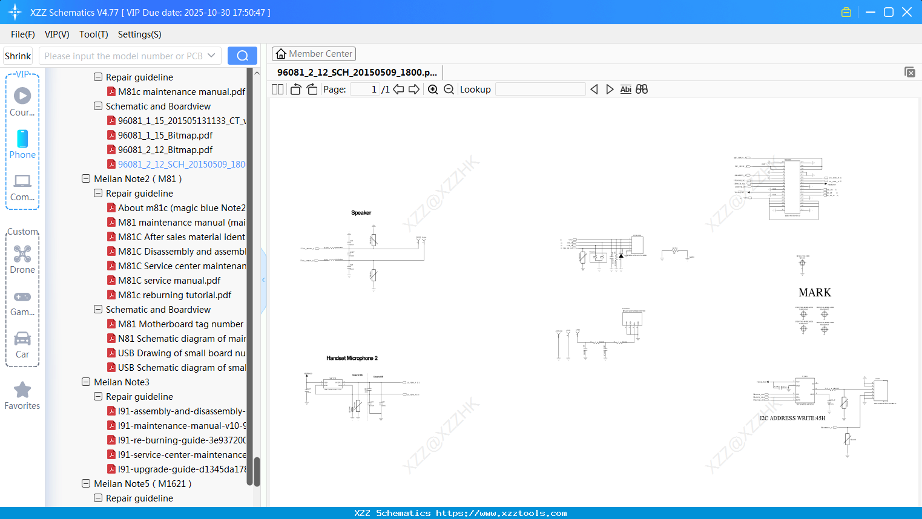The image size is (922, 519).
Task: Close the open document tab icon
Action: [910, 72]
